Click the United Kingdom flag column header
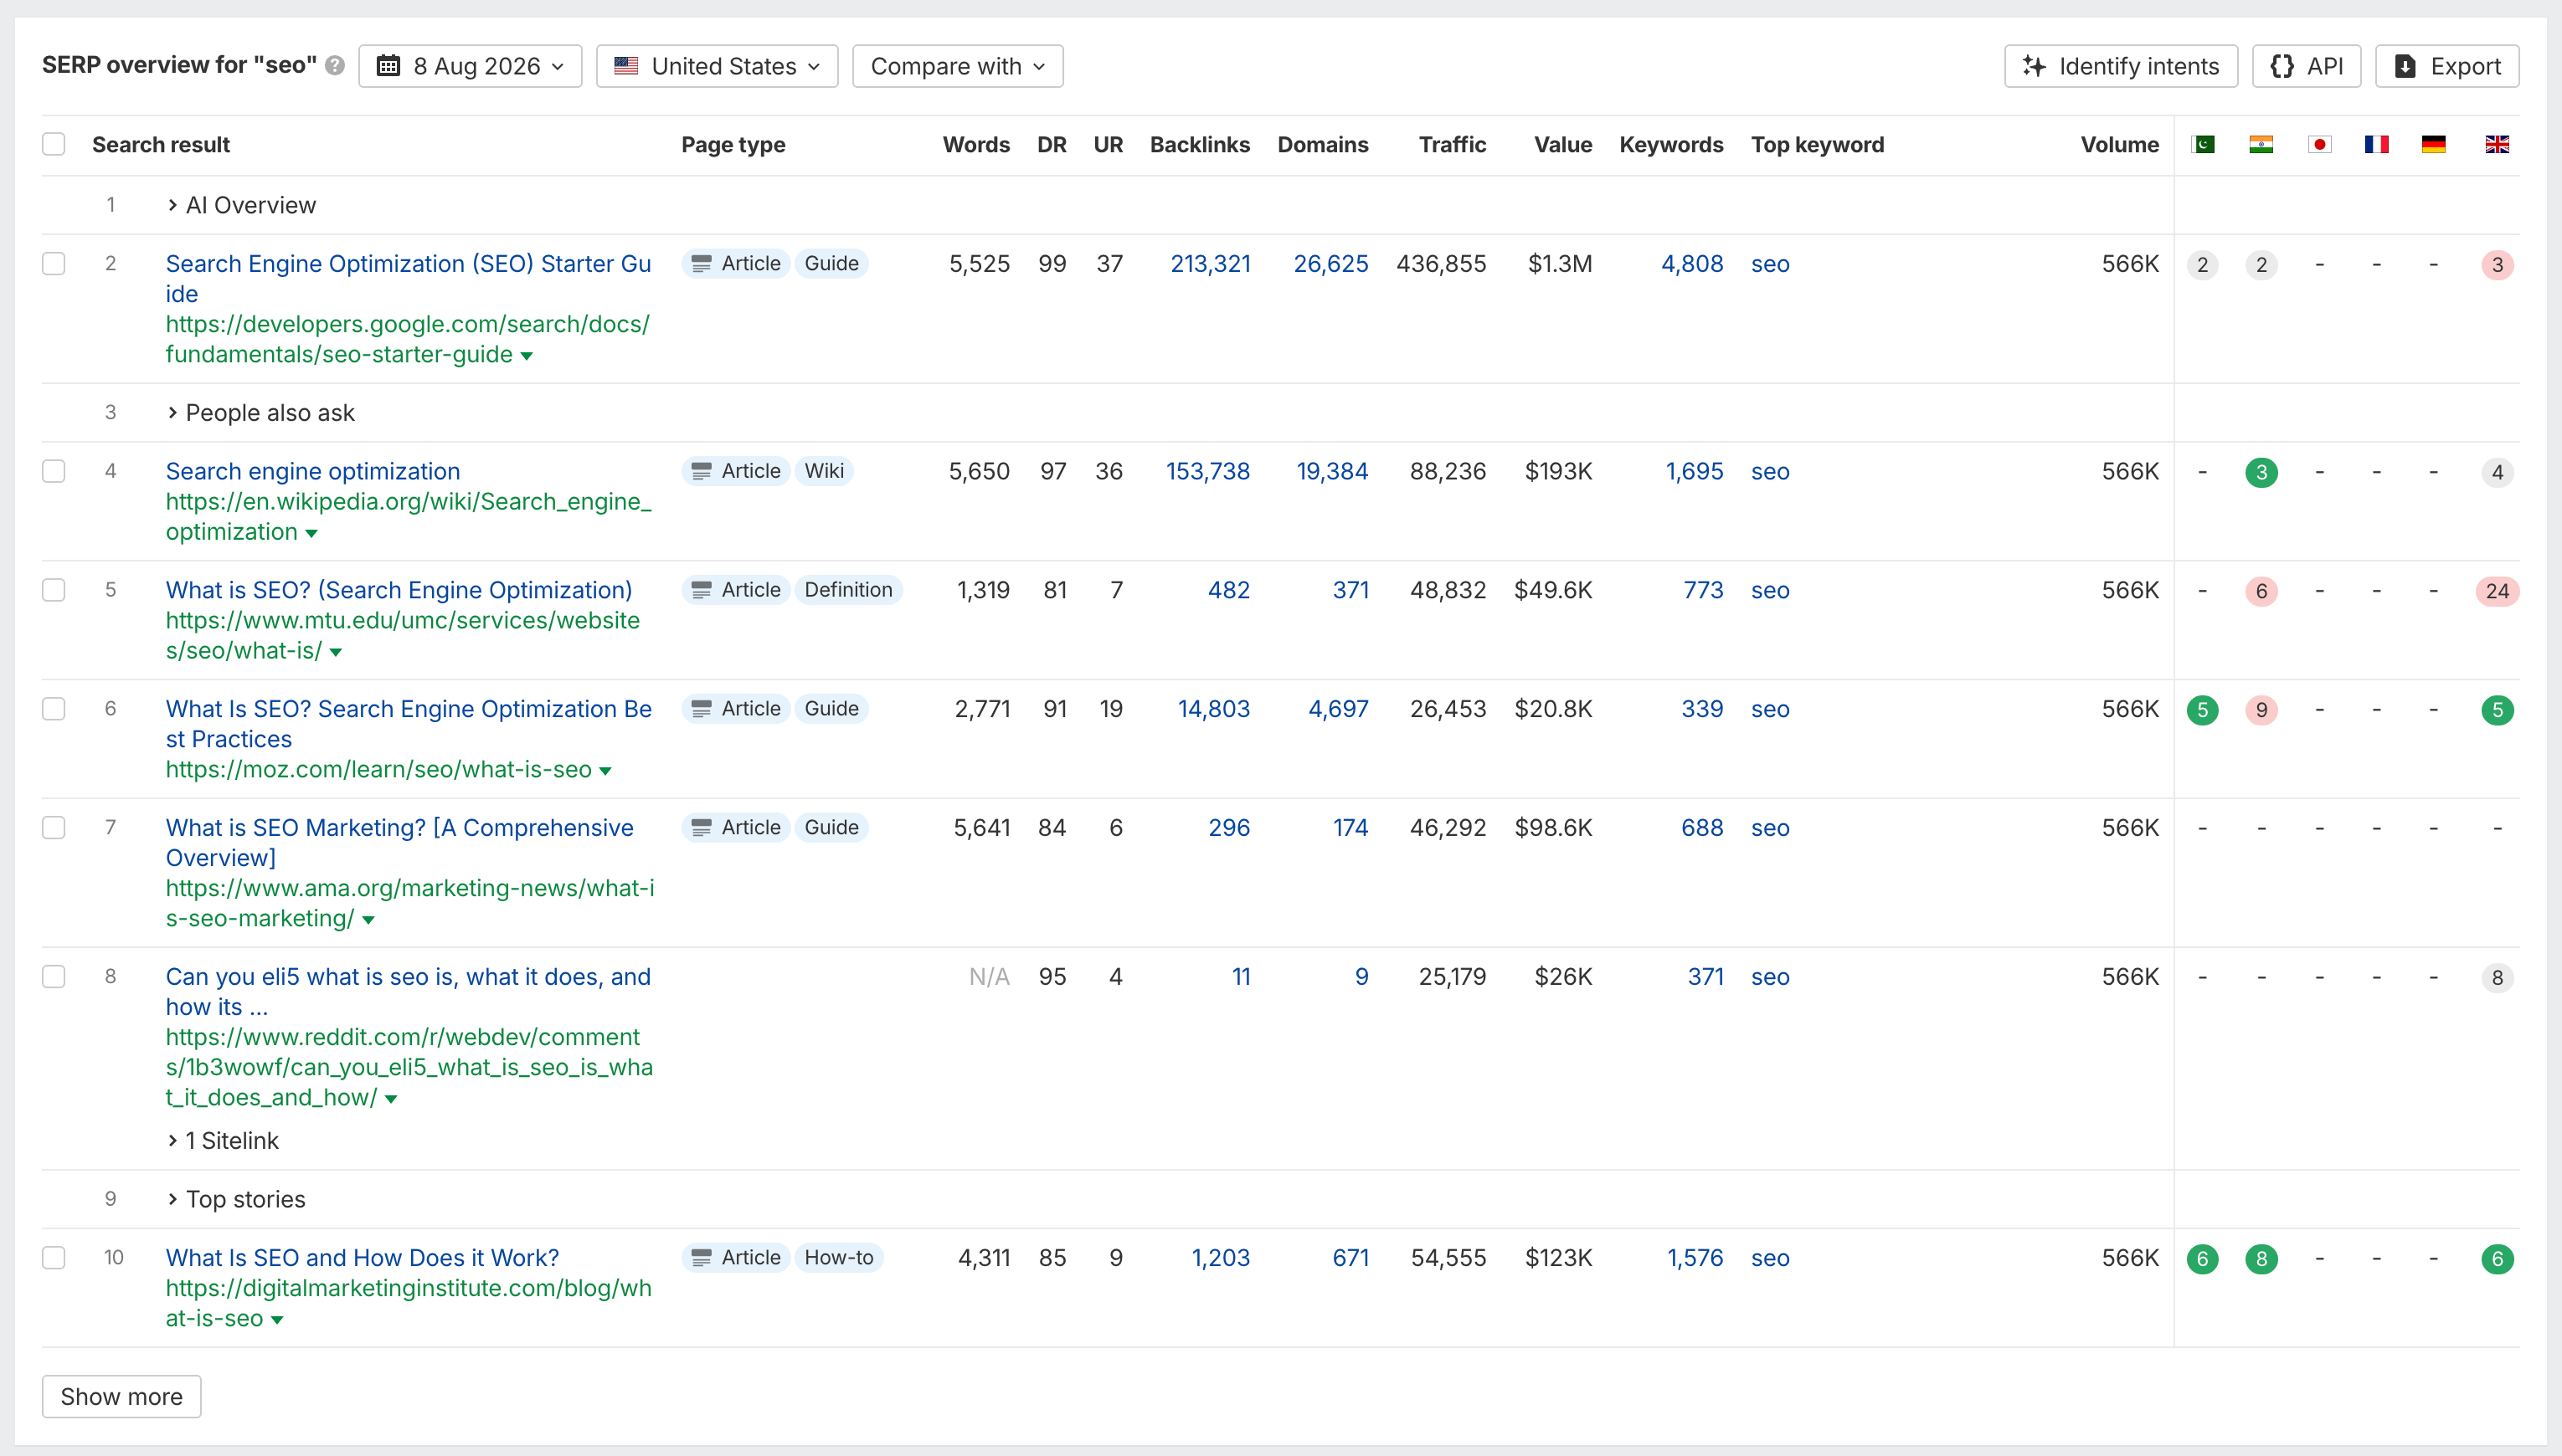This screenshot has width=2562, height=1456. pos(2497,145)
